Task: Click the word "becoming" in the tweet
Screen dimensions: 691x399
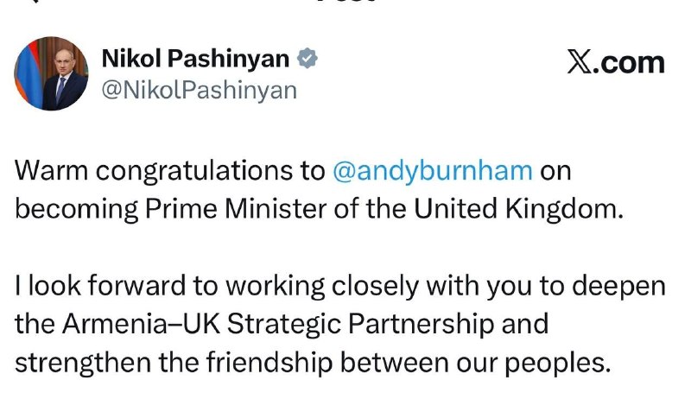Action: tap(77, 209)
